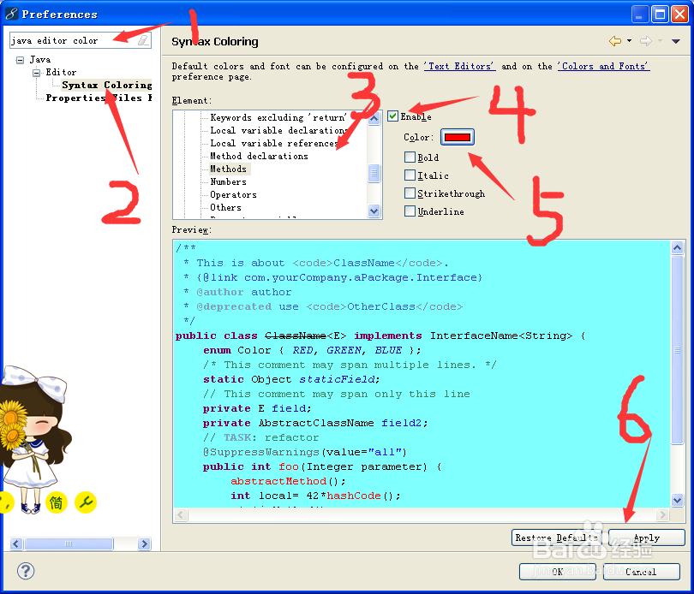Select 'Keywords excluding return' element
This screenshot has height=594, width=694.
(x=278, y=117)
